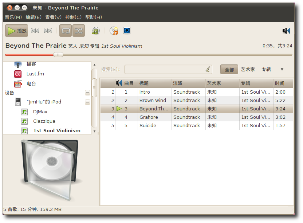Click the iPod device icon
This screenshot has height=223, width=303.
tap(18, 102)
